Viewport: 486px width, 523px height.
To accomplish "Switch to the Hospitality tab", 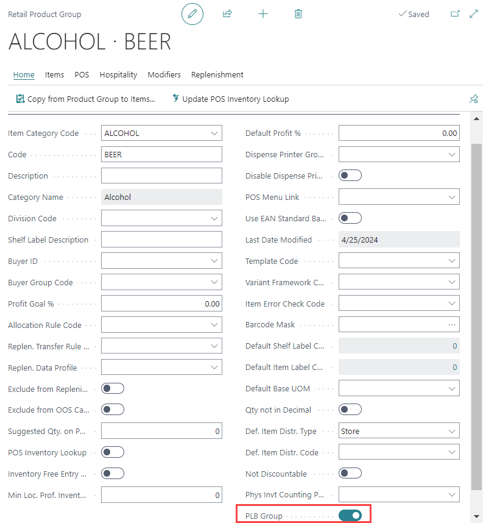I will click(x=118, y=74).
